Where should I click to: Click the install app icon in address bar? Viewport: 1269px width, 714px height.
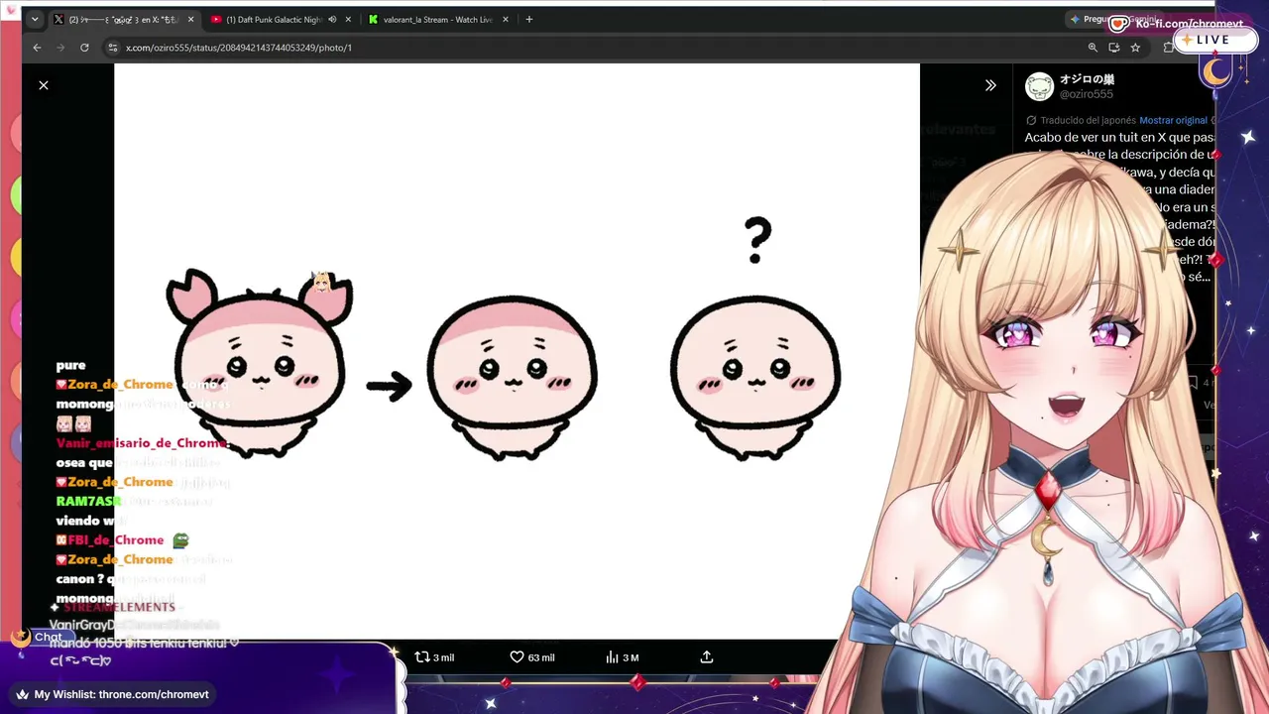(x=1114, y=48)
